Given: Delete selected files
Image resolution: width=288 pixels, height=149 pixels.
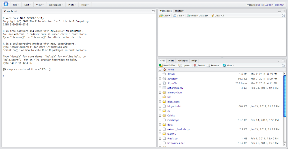Looking at the screenshot, I should click(199, 65).
